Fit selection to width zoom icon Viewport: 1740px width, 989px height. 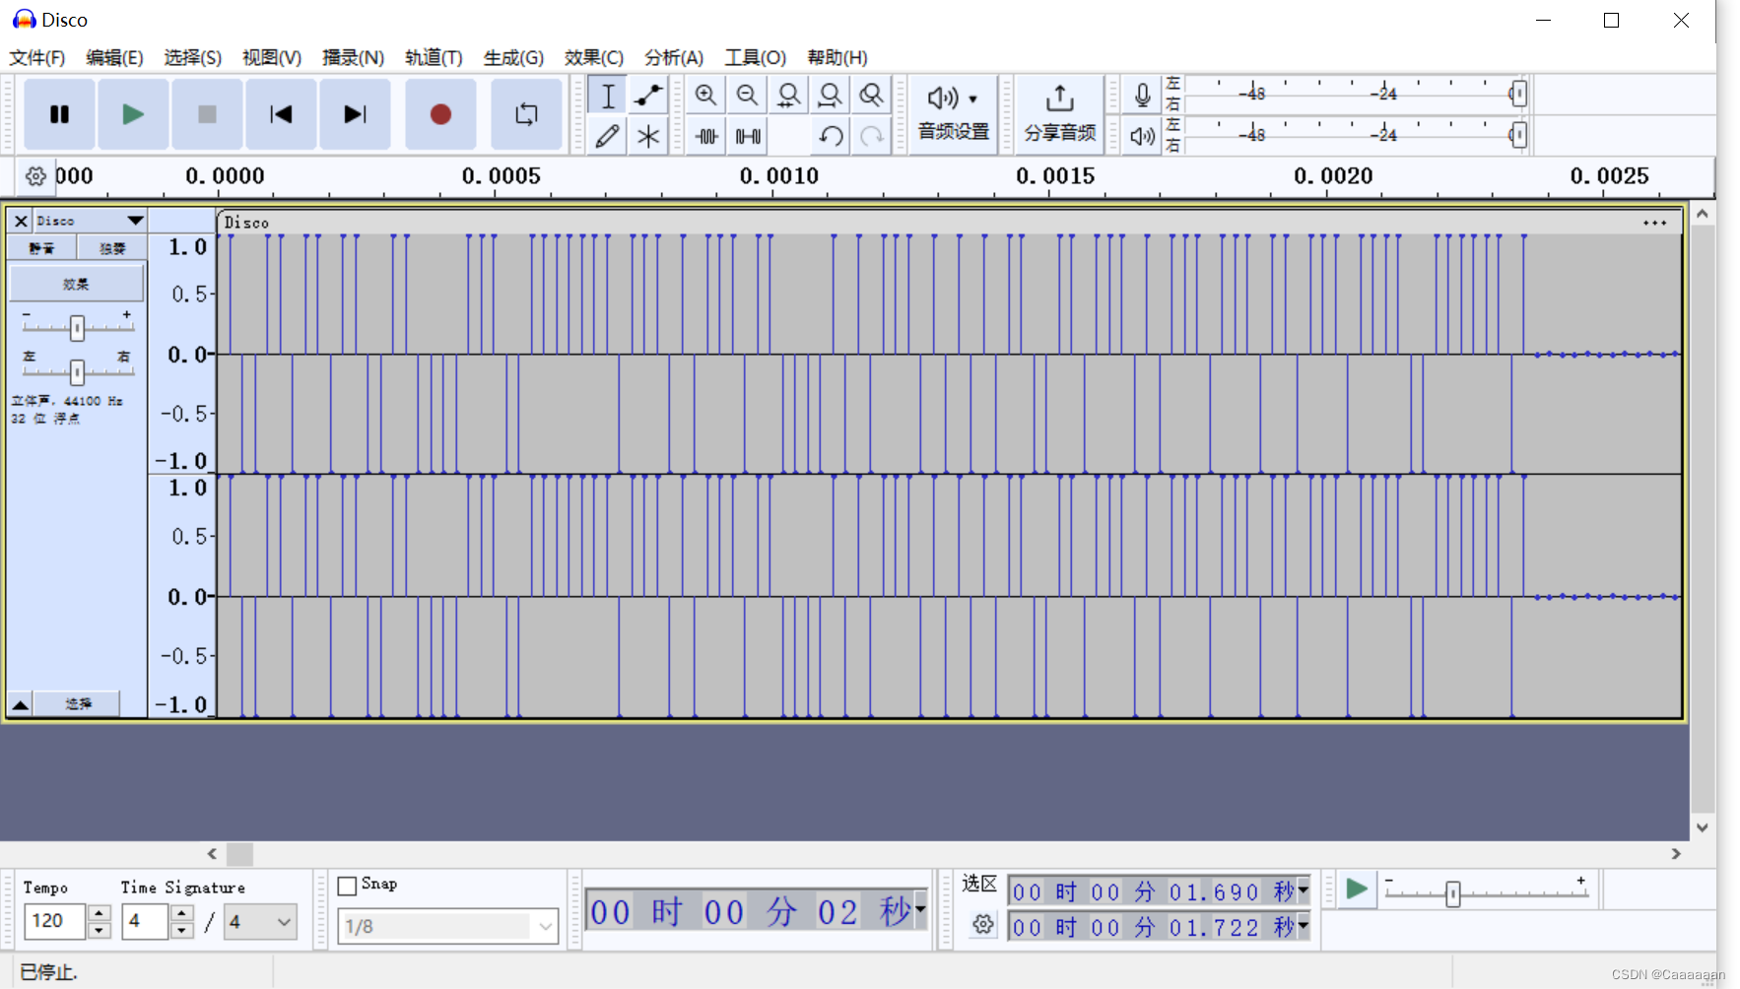[x=788, y=96]
